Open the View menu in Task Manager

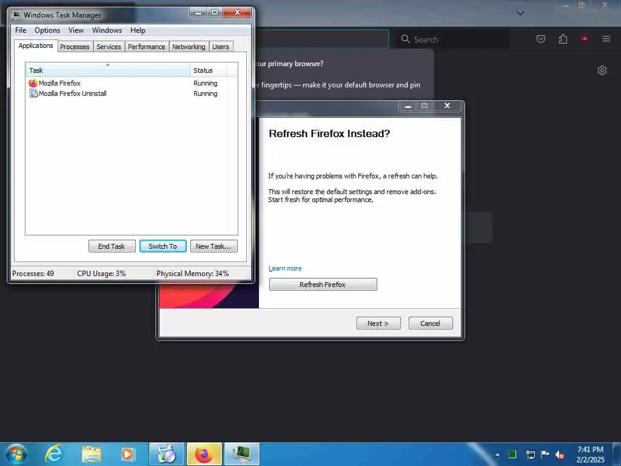(76, 30)
